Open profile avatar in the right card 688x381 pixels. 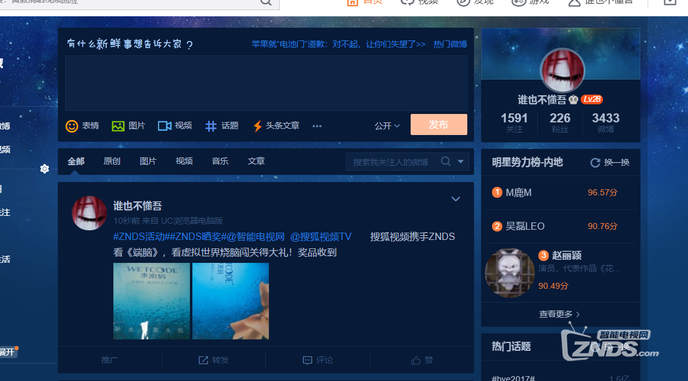(561, 70)
